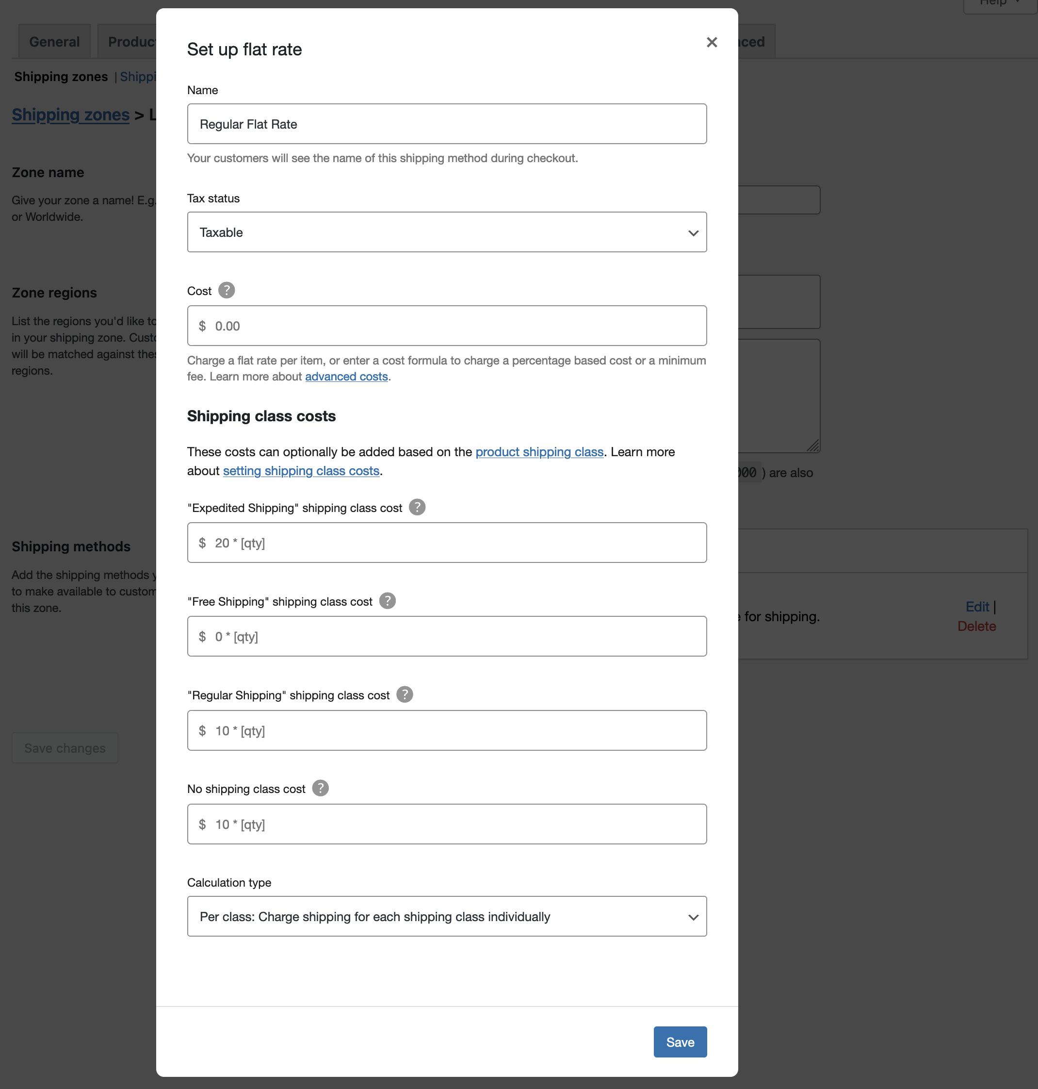The height and width of the screenshot is (1089, 1038).
Task: Open the product shipping class link
Action: (539, 452)
